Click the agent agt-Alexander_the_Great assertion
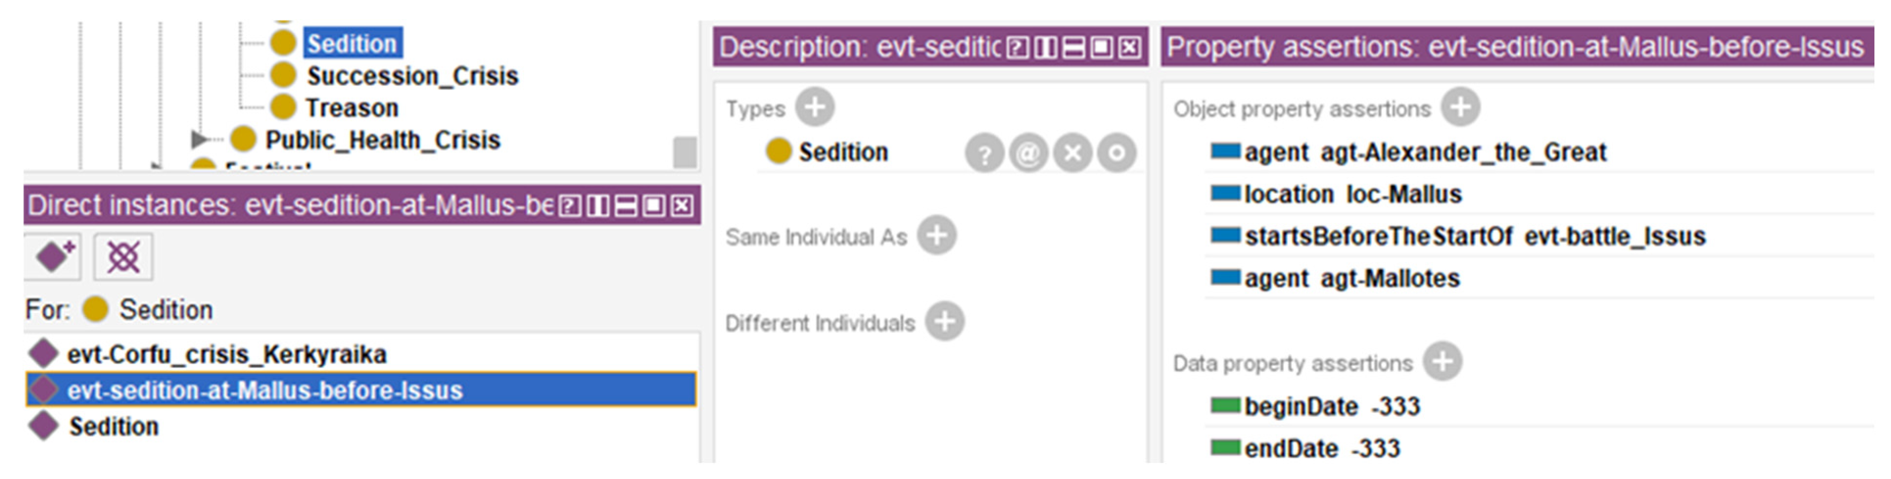This screenshot has width=1891, height=479. [1424, 153]
